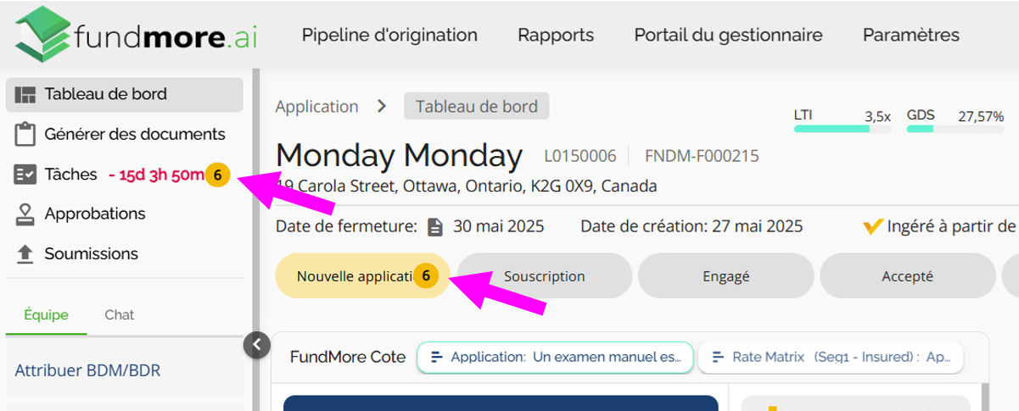Switch to the Chat tab

click(x=120, y=314)
